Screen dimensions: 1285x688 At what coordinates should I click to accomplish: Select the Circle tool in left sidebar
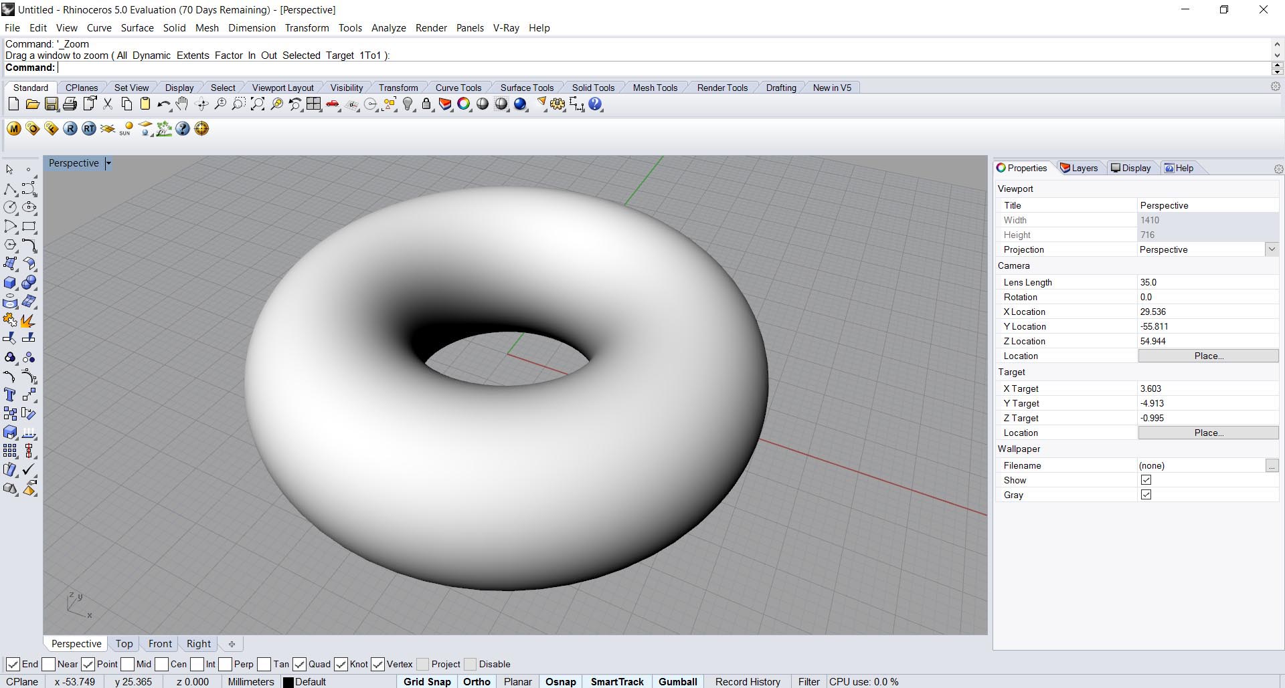pyautogui.click(x=10, y=208)
